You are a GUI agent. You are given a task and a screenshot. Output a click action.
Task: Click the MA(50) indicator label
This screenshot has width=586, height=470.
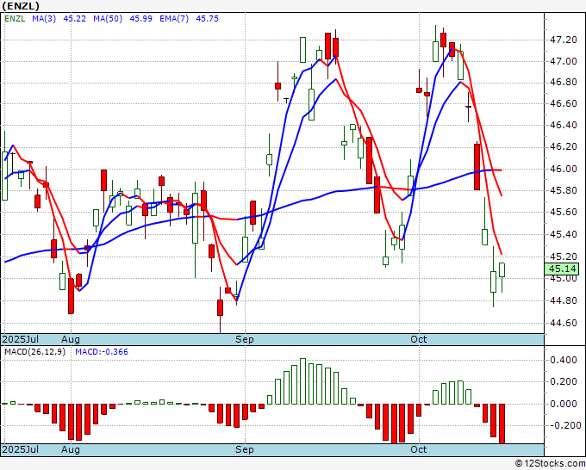tap(108, 19)
